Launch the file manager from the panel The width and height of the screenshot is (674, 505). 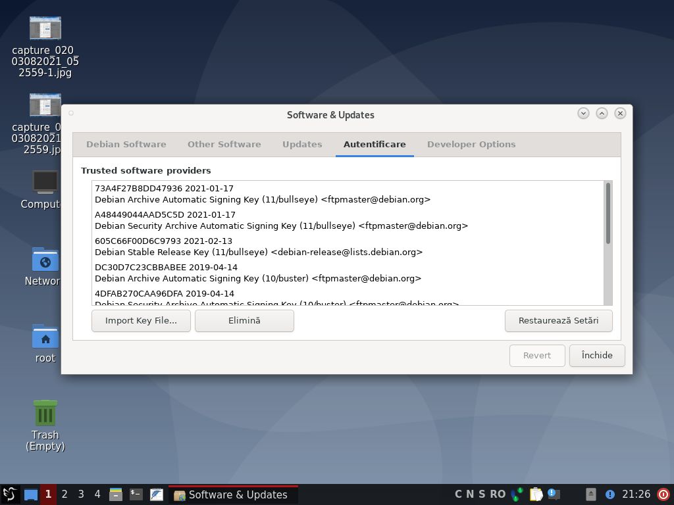pos(116,494)
